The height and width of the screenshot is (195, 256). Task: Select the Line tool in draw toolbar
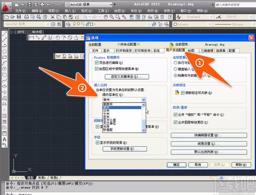tap(4, 34)
